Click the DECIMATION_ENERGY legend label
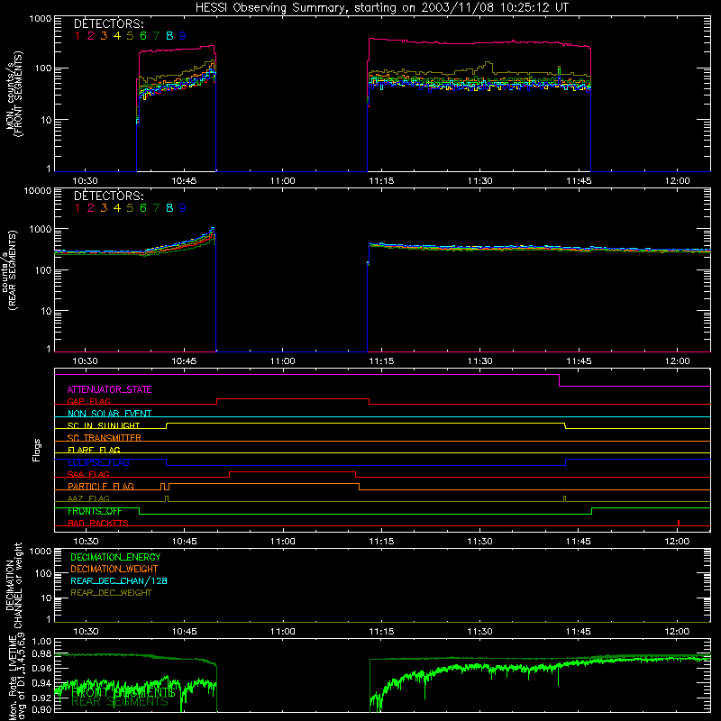 115,557
